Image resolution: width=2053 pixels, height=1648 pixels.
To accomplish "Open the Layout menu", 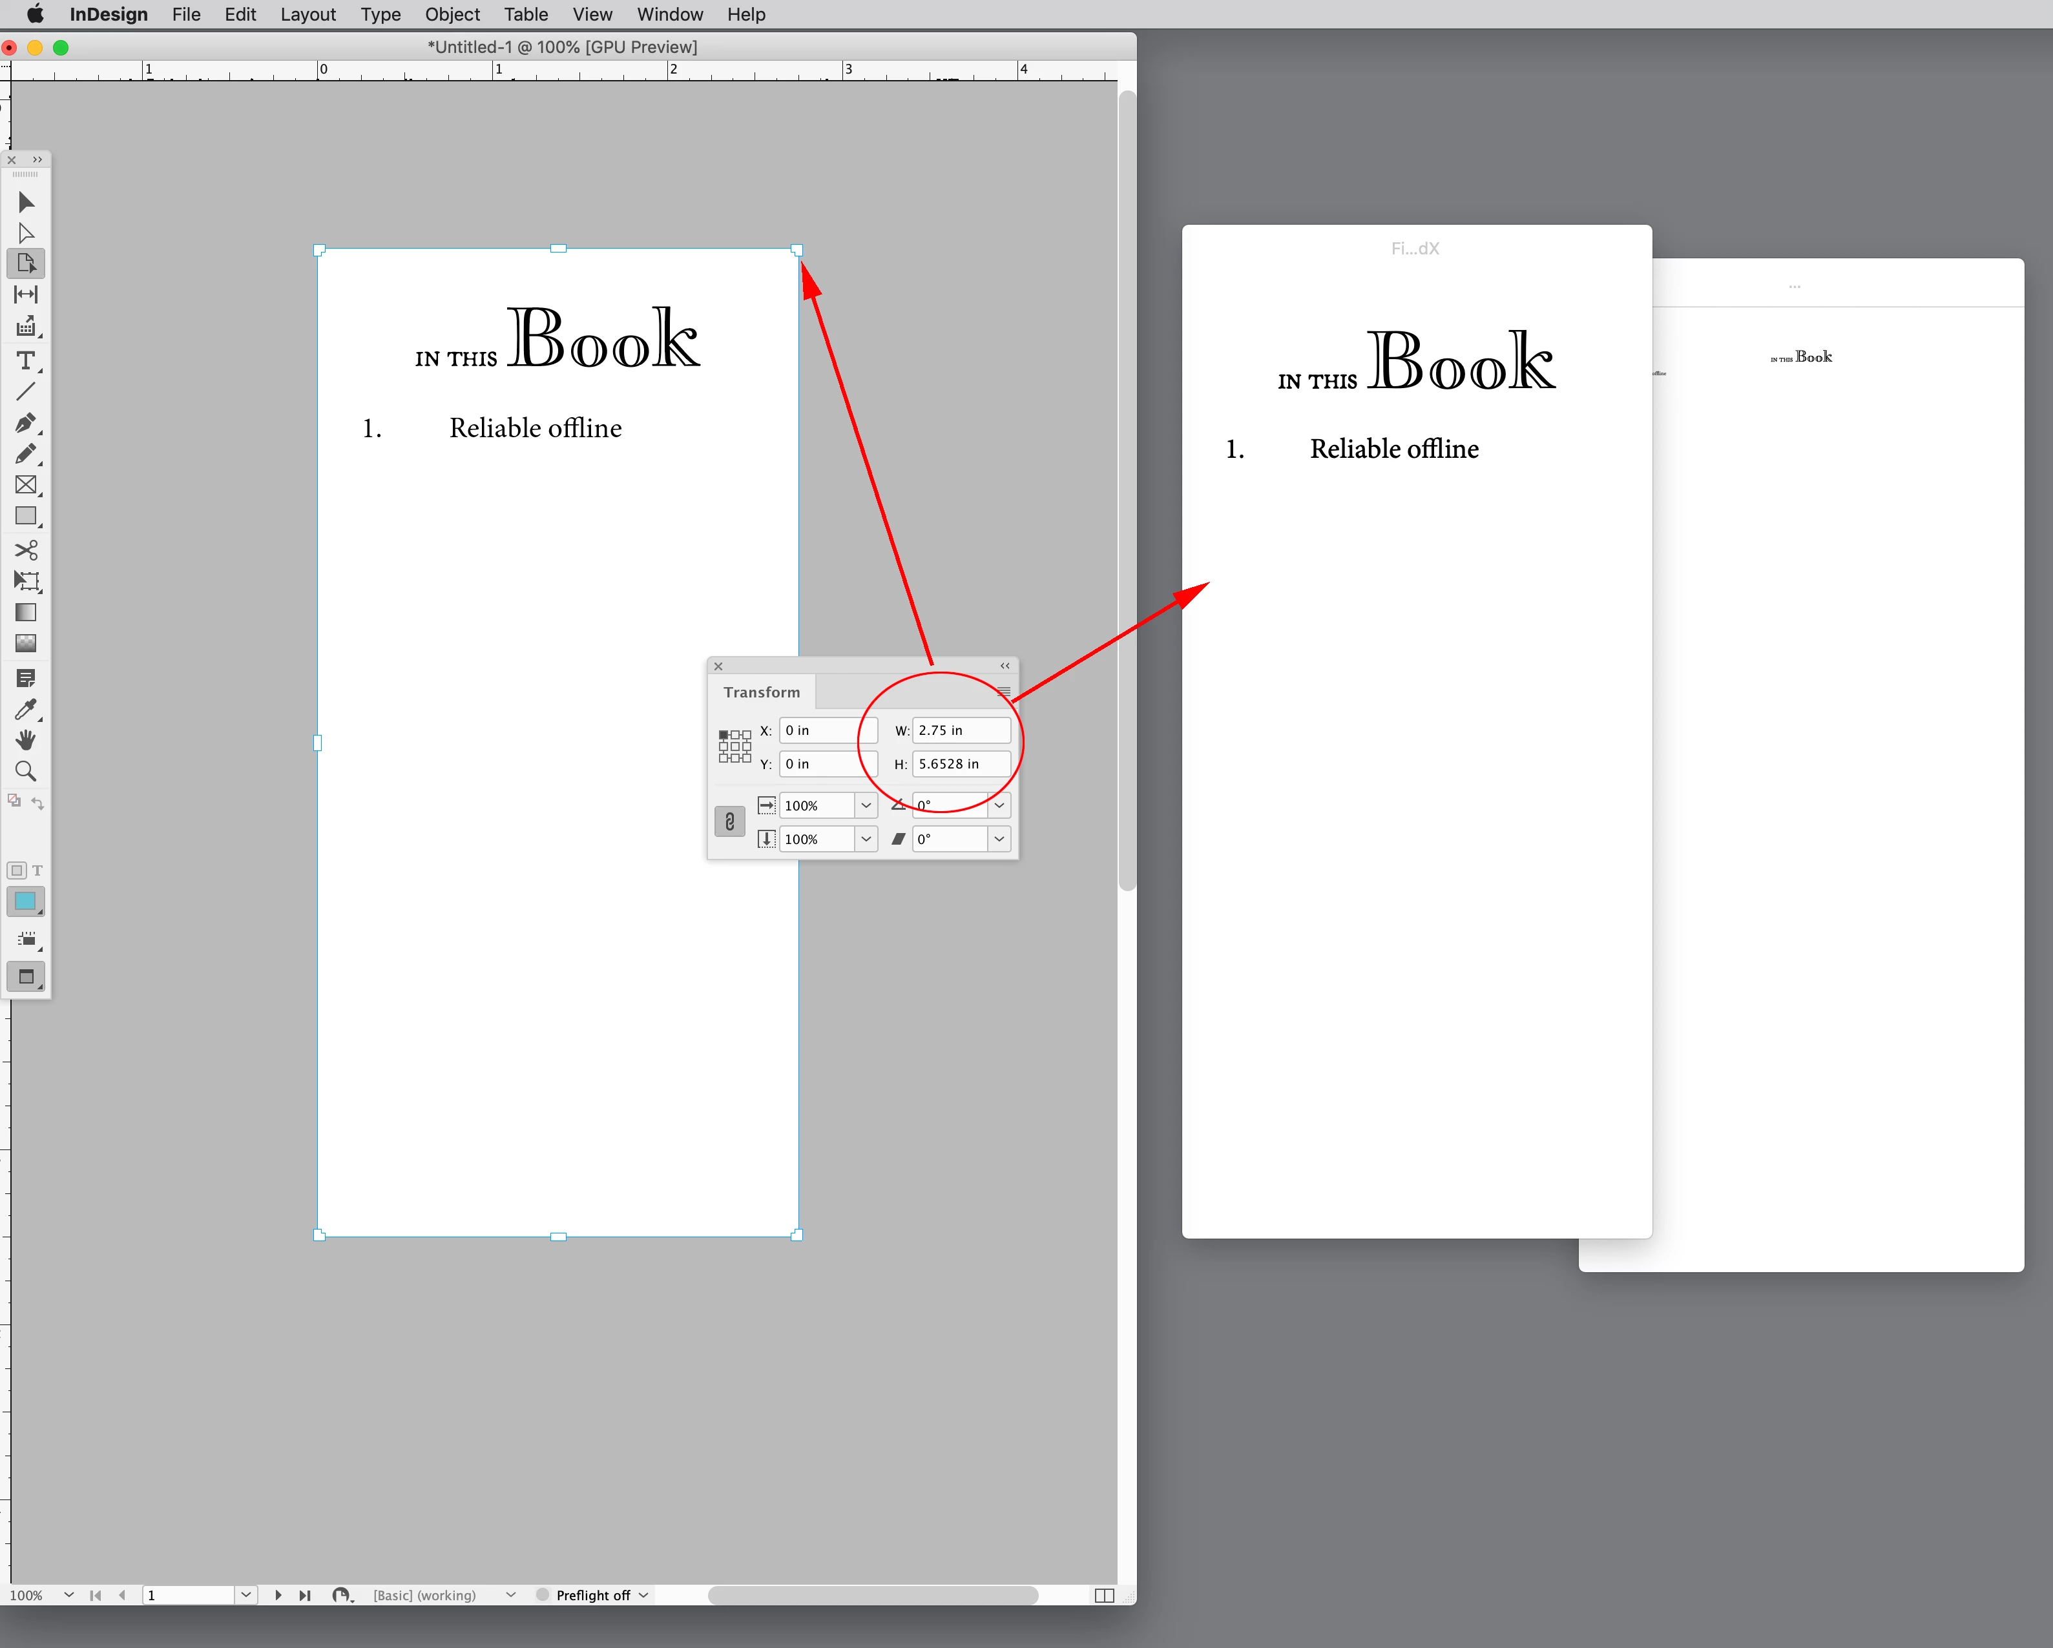I will tap(307, 14).
